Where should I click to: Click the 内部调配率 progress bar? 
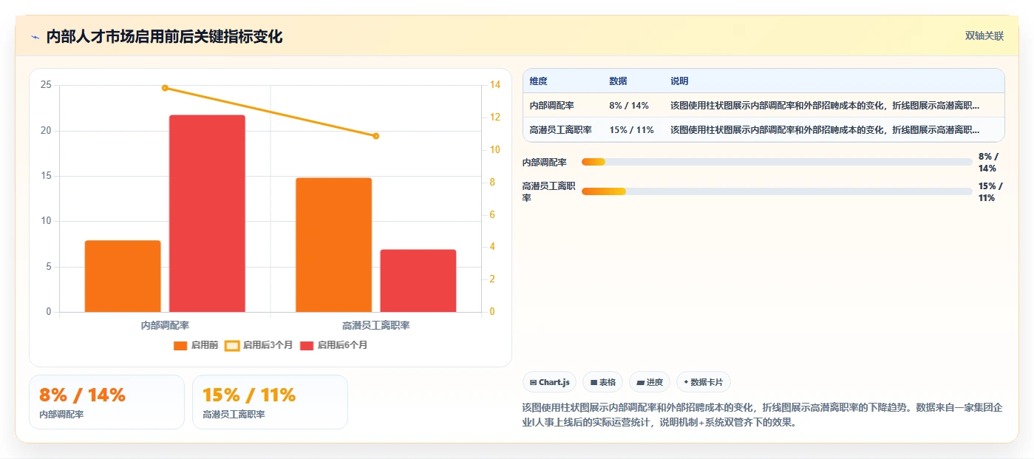777,162
